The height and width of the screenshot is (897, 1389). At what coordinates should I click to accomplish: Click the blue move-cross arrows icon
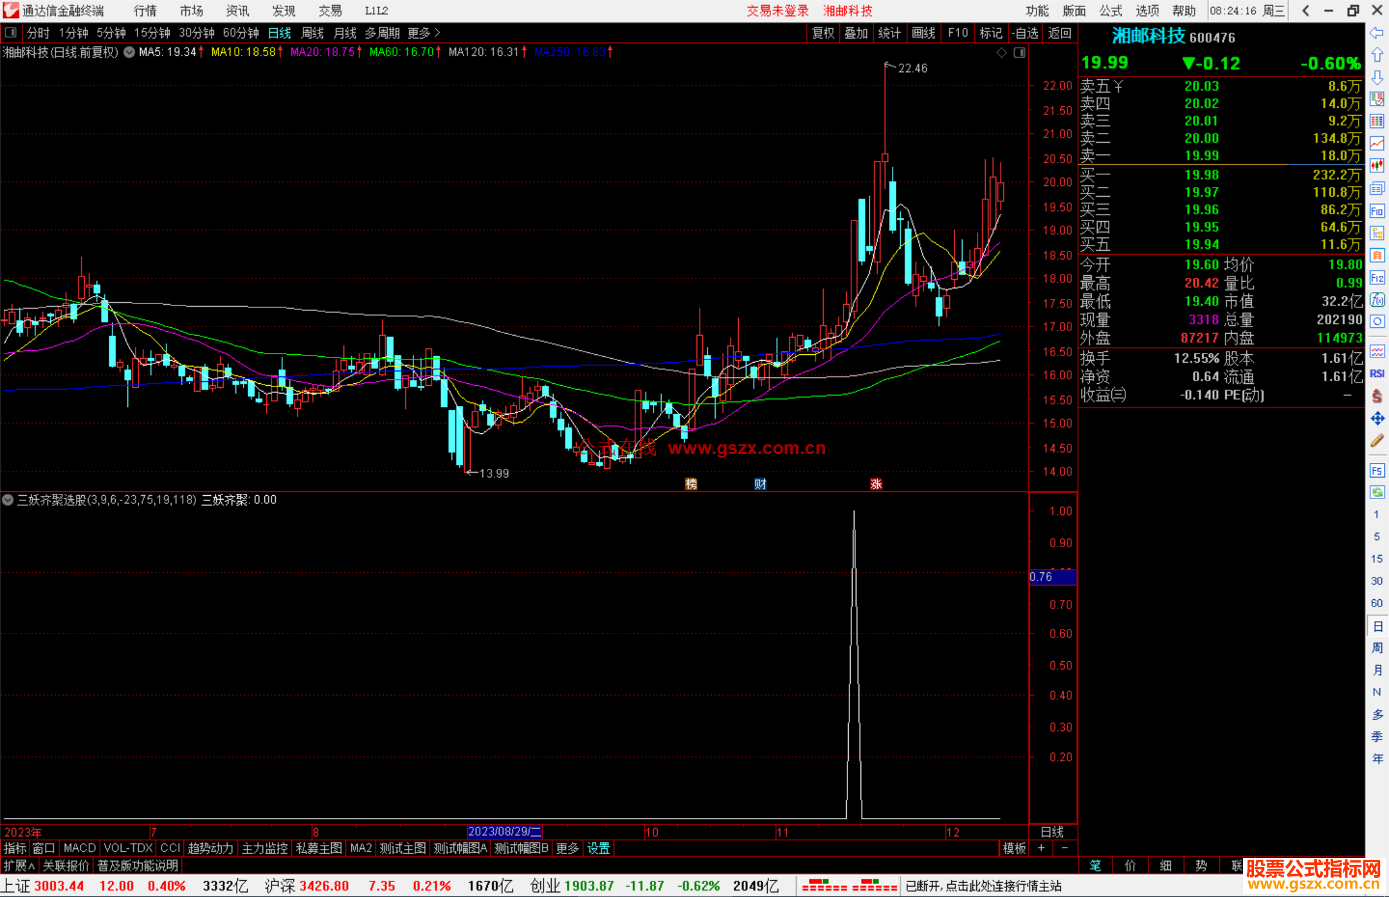coord(1377,419)
